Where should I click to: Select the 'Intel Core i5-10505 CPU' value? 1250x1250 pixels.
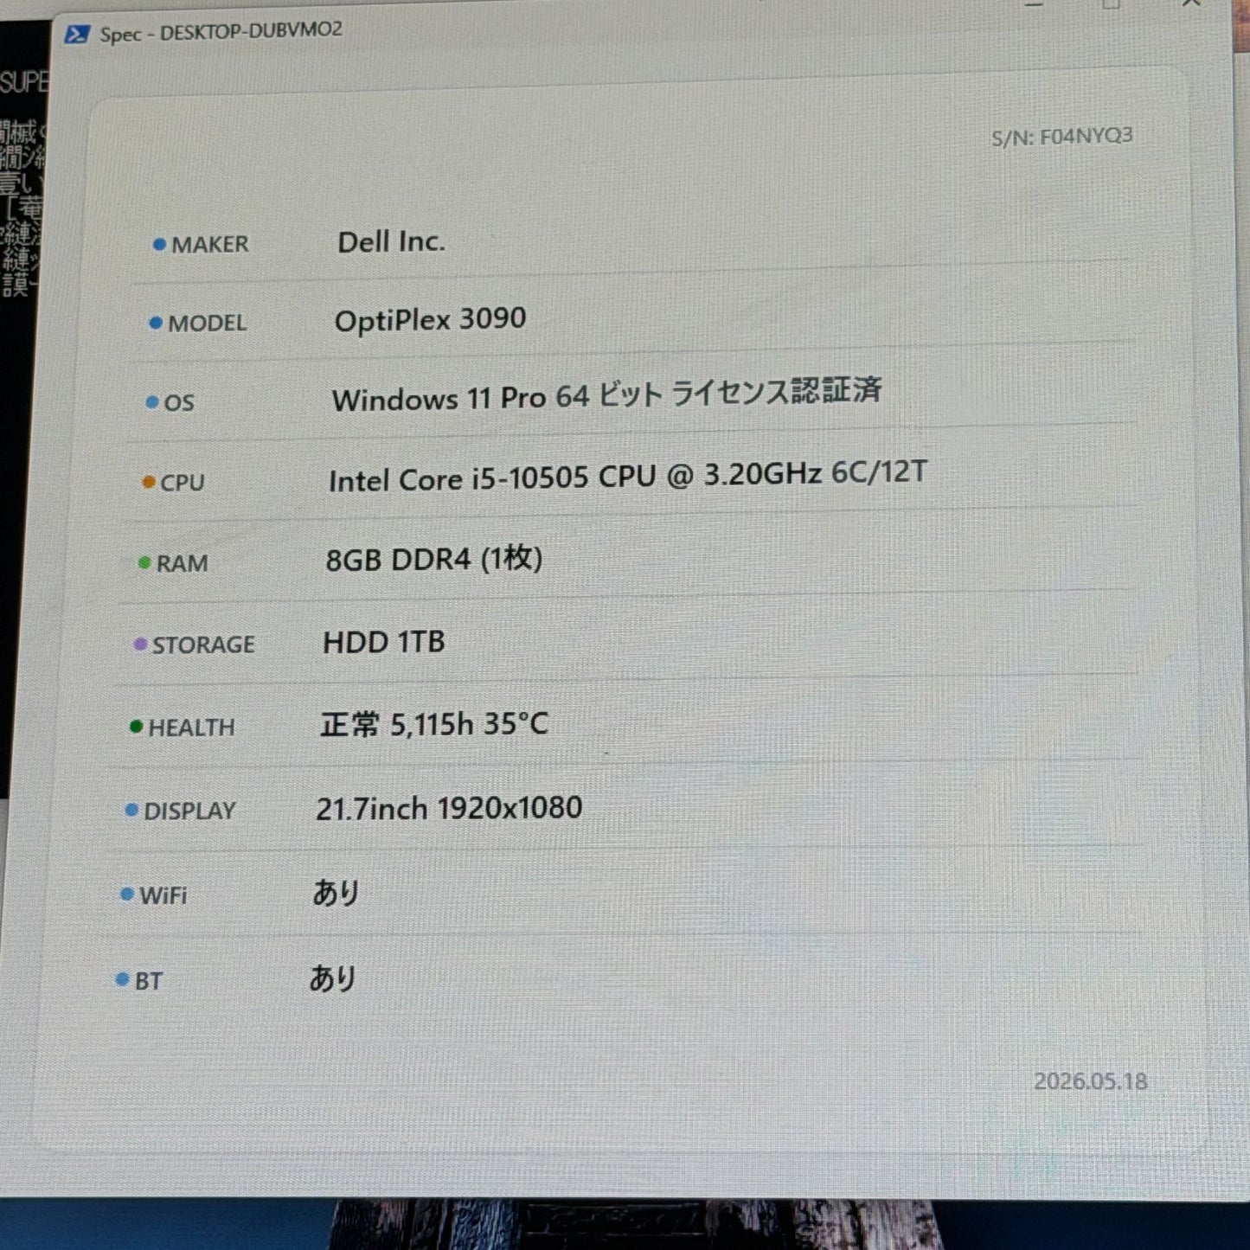(493, 478)
